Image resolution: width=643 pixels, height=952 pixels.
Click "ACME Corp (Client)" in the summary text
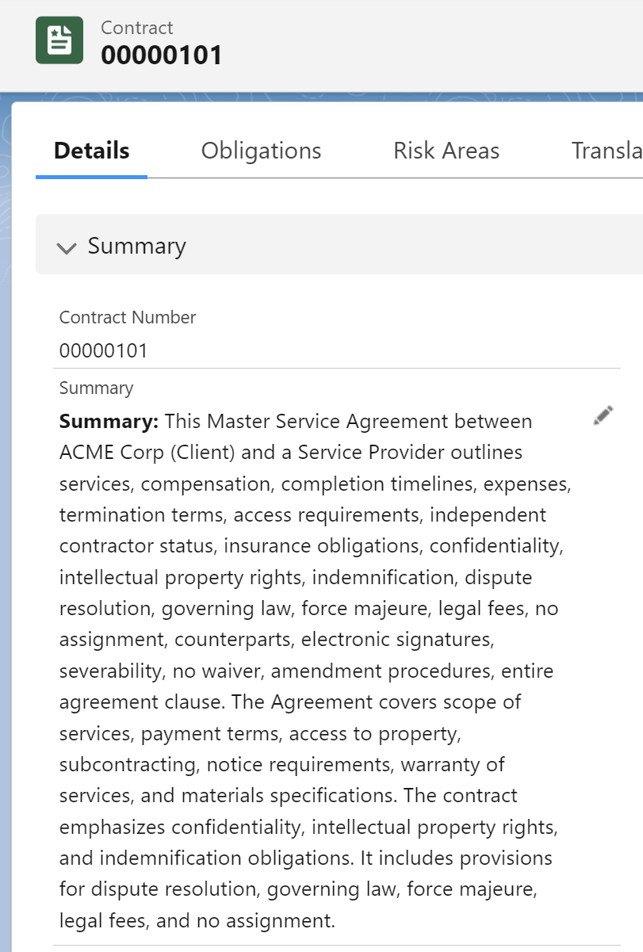point(136,453)
